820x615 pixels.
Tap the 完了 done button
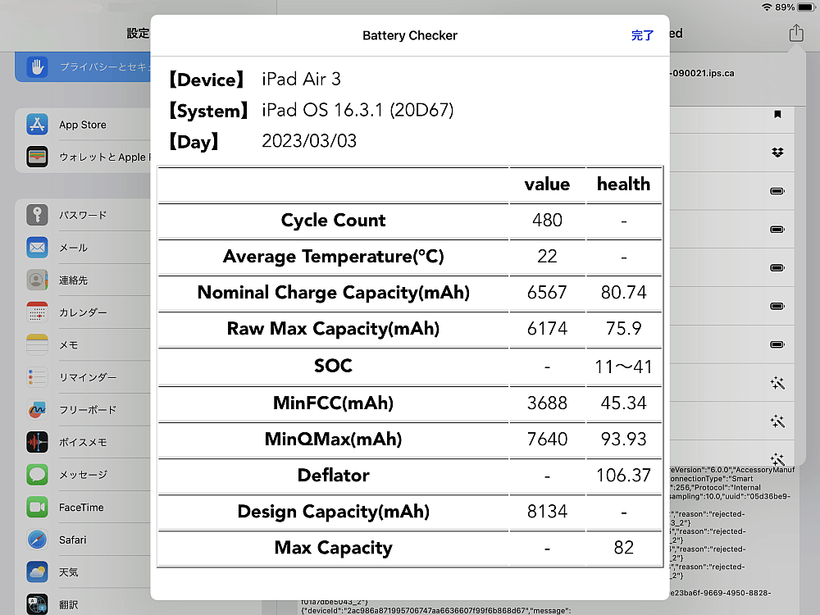tap(642, 35)
